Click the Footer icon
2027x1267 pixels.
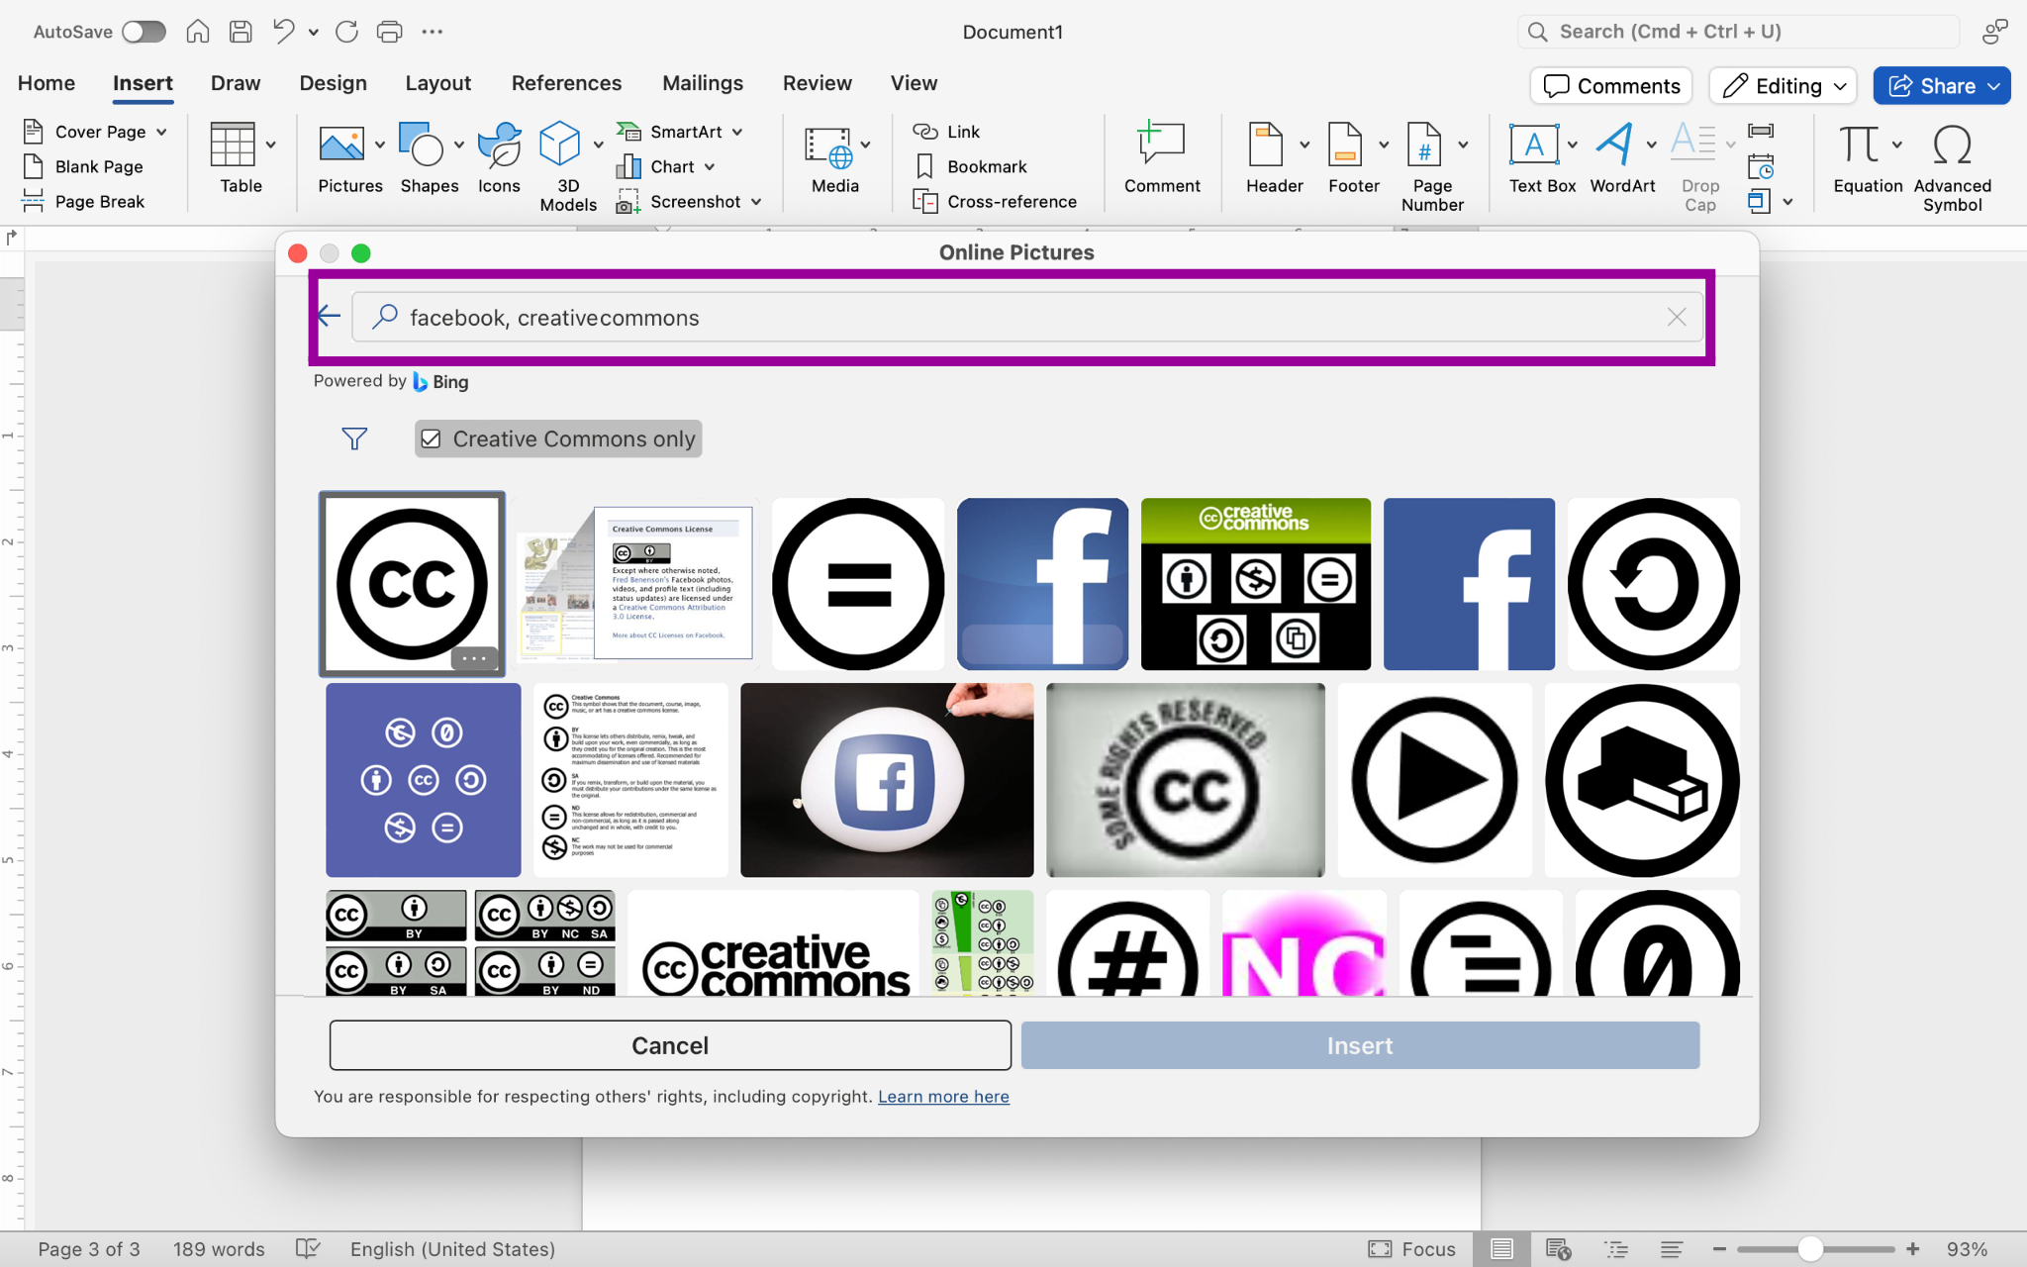pyautogui.click(x=1345, y=145)
